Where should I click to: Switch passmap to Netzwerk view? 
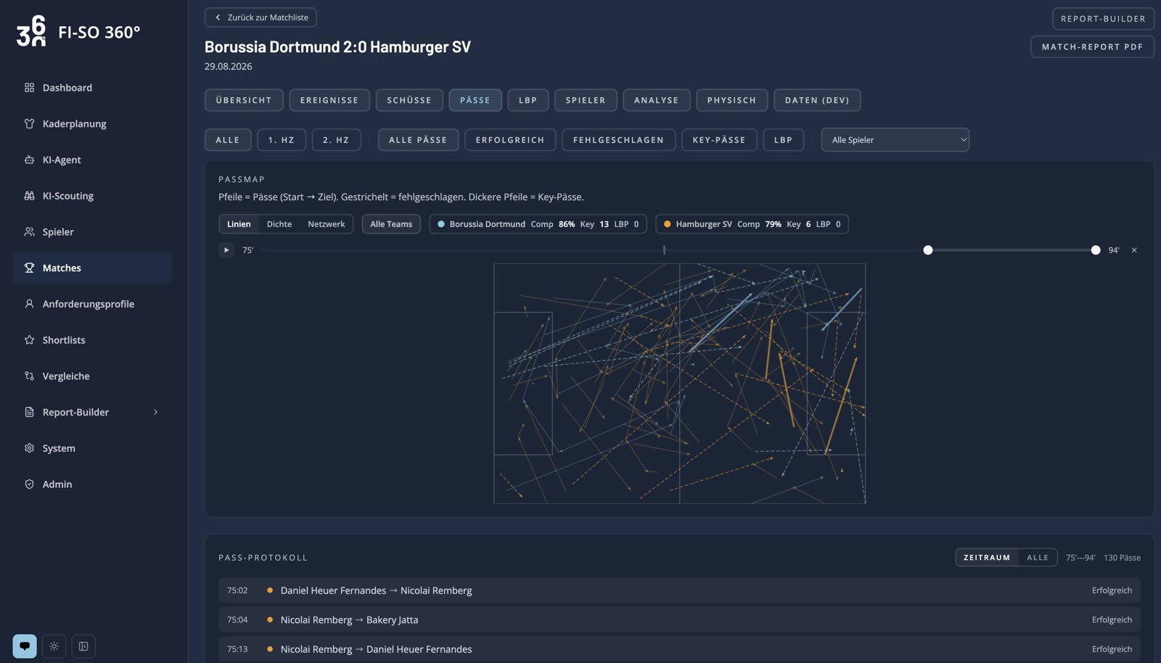pyautogui.click(x=327, y=224)
